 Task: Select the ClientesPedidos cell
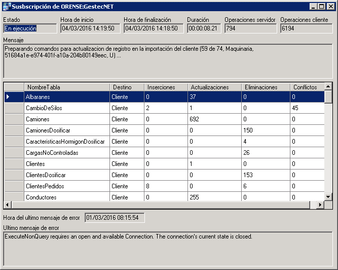tap(67, 186)
